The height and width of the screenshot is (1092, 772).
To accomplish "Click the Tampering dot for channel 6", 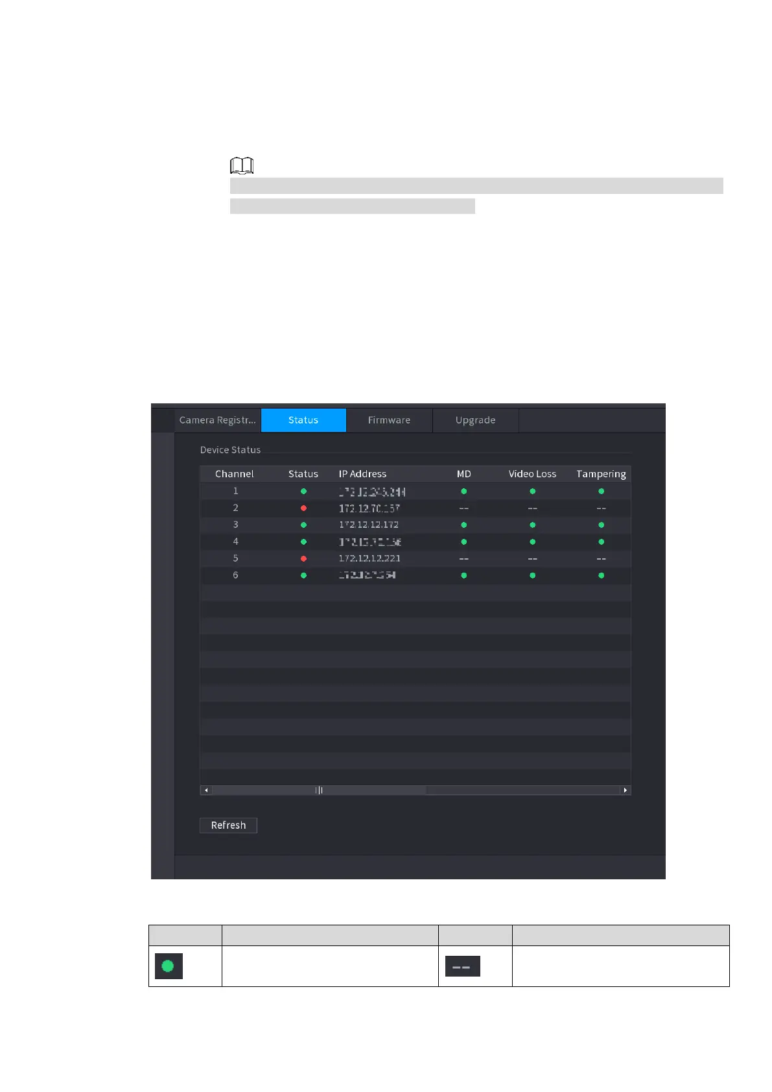I will point(602,576).
